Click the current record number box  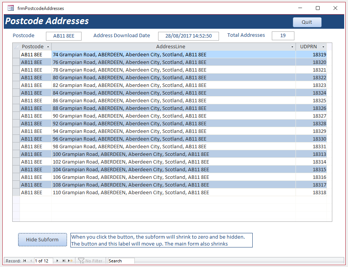44,261
